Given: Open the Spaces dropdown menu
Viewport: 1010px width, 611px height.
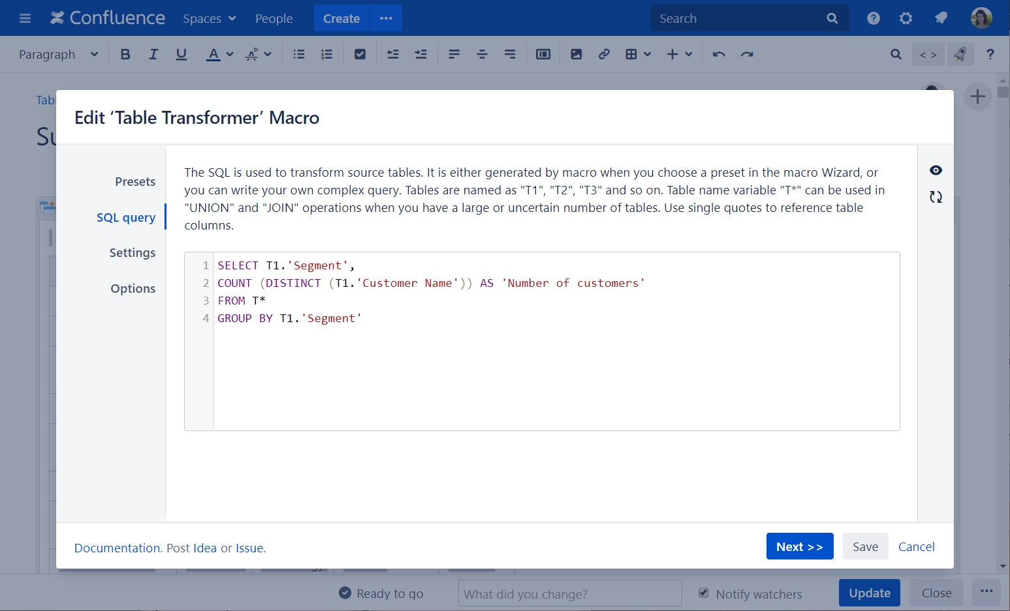Looking at the screenshot, I should click(x=209, y=18).
